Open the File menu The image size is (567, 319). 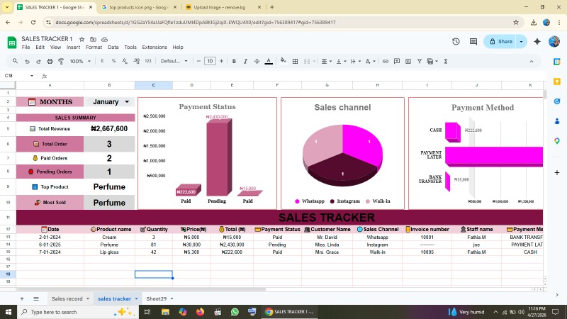26,47
